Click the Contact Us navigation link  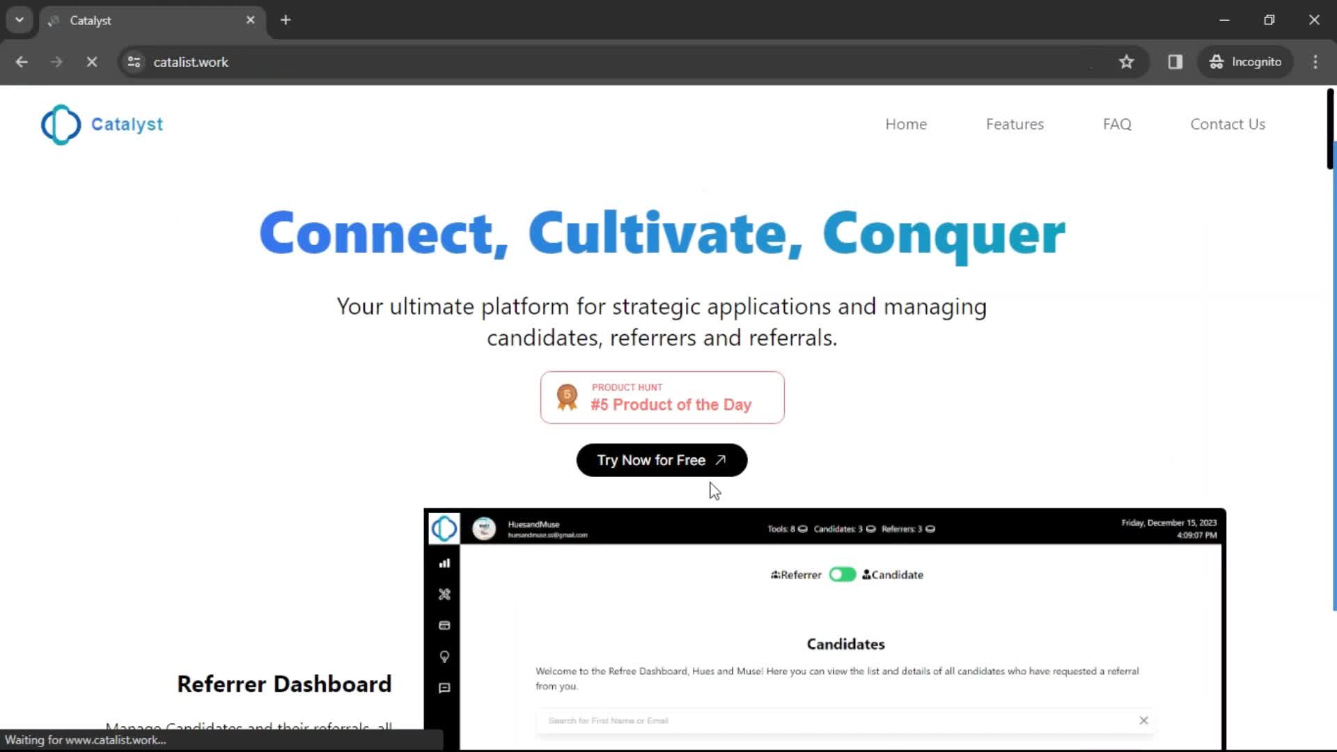point(1228,124)
